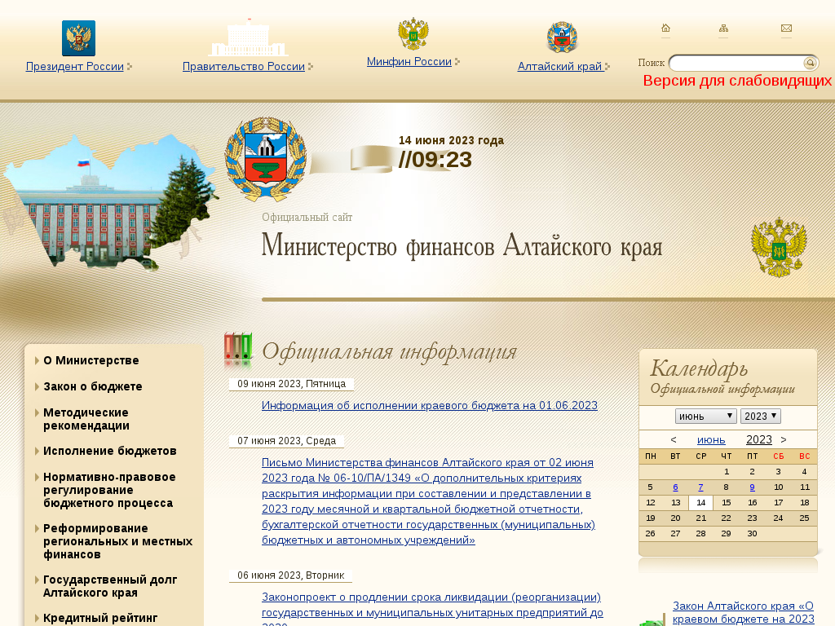Open the year dropdown showing 2023
This screenshot has height=626, width=835.
[x=761, y=417]
